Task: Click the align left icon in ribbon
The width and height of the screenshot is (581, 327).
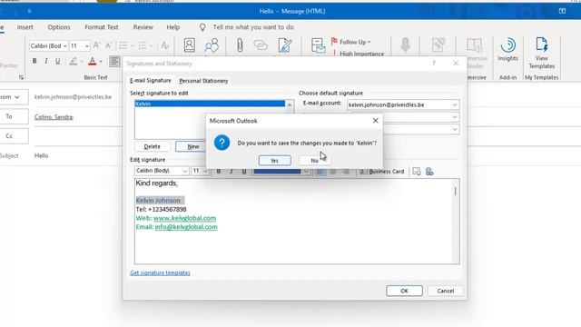Action: coord(114,61)
